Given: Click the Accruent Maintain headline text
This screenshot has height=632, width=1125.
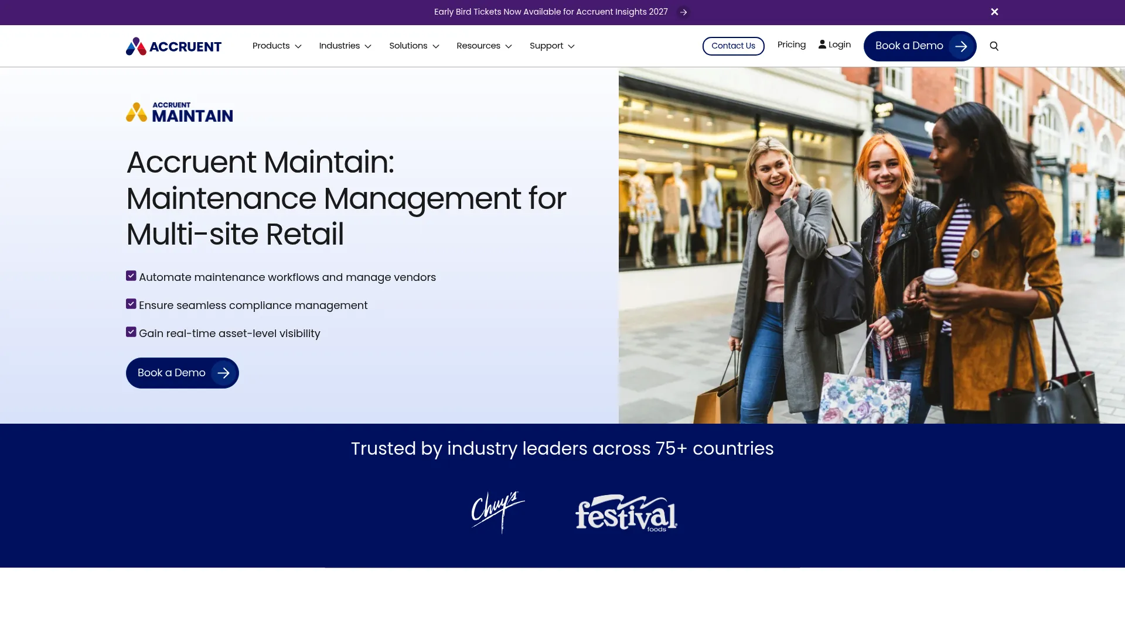Looking at the screenshot, I should [x=346, y=198].
